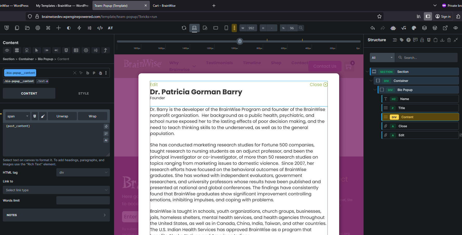The image size is (462, 235).
Task: Go to WordPress dashboard icon
Action: (x=435, y=28)
